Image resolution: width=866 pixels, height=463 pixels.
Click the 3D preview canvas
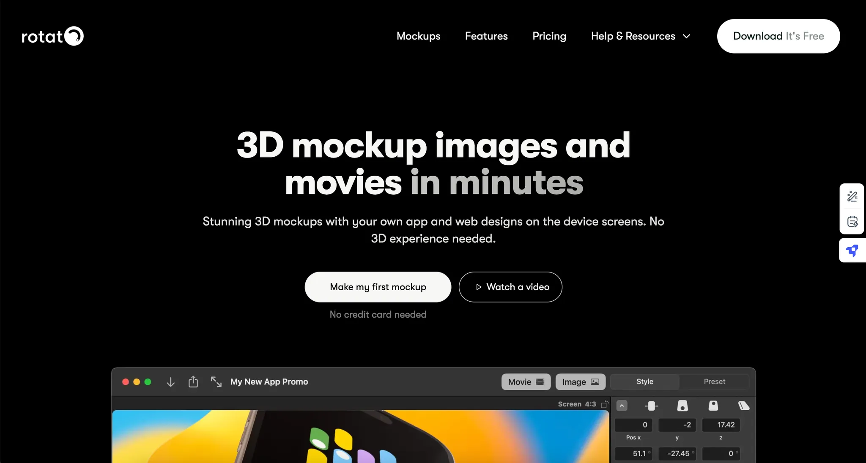360,436
